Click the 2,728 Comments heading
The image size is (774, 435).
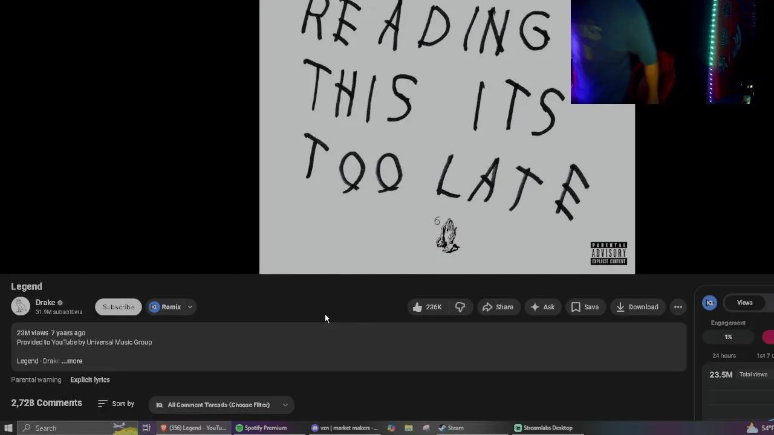pyautogui.click(x=47, y=403)
